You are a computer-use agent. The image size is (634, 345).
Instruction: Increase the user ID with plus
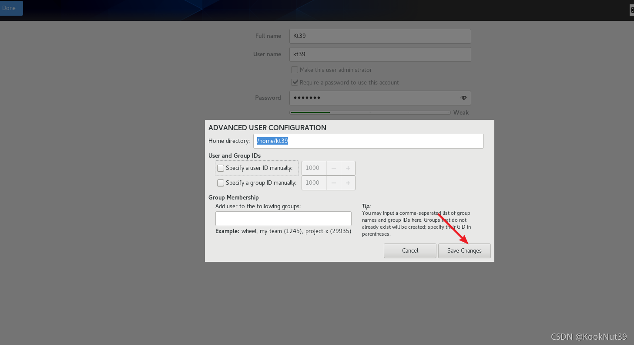coord(348,168)
